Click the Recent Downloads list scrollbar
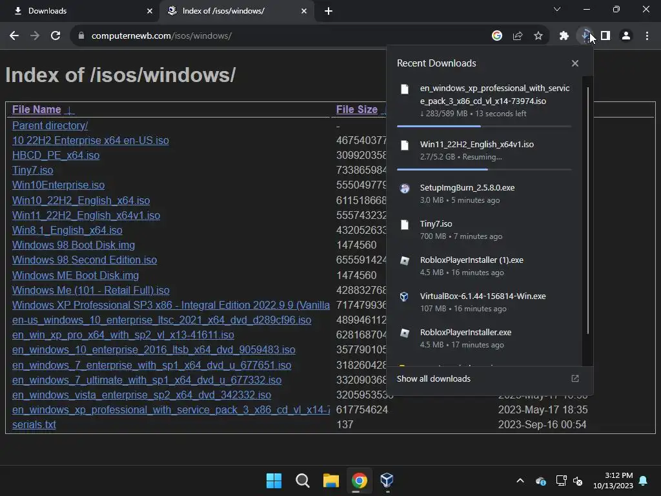Image resolution: width=661 pixels, height=496 pixels. [x=587, y=211]
